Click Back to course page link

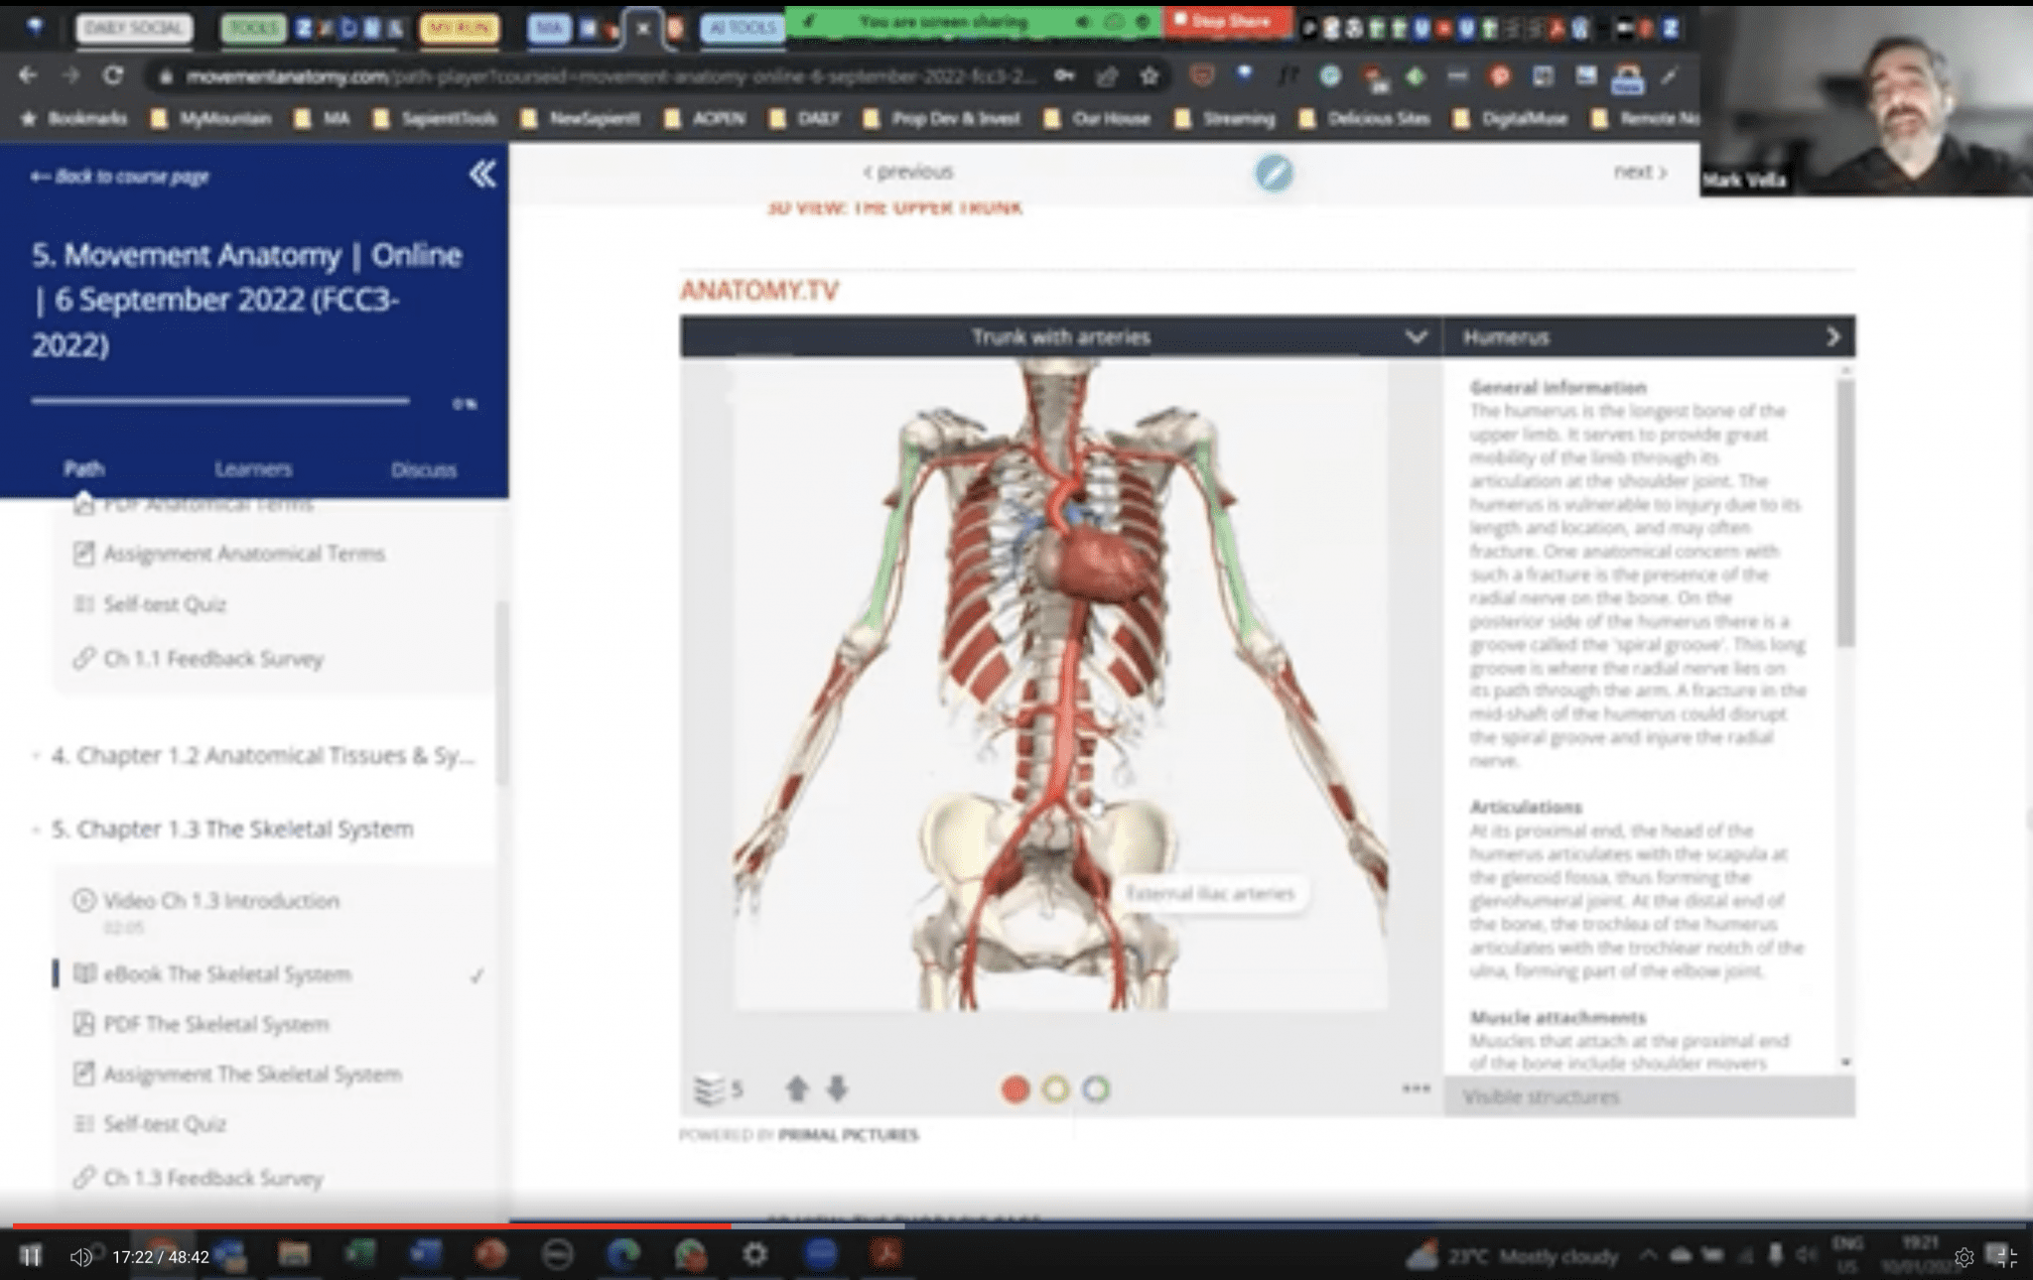point(120,177)
